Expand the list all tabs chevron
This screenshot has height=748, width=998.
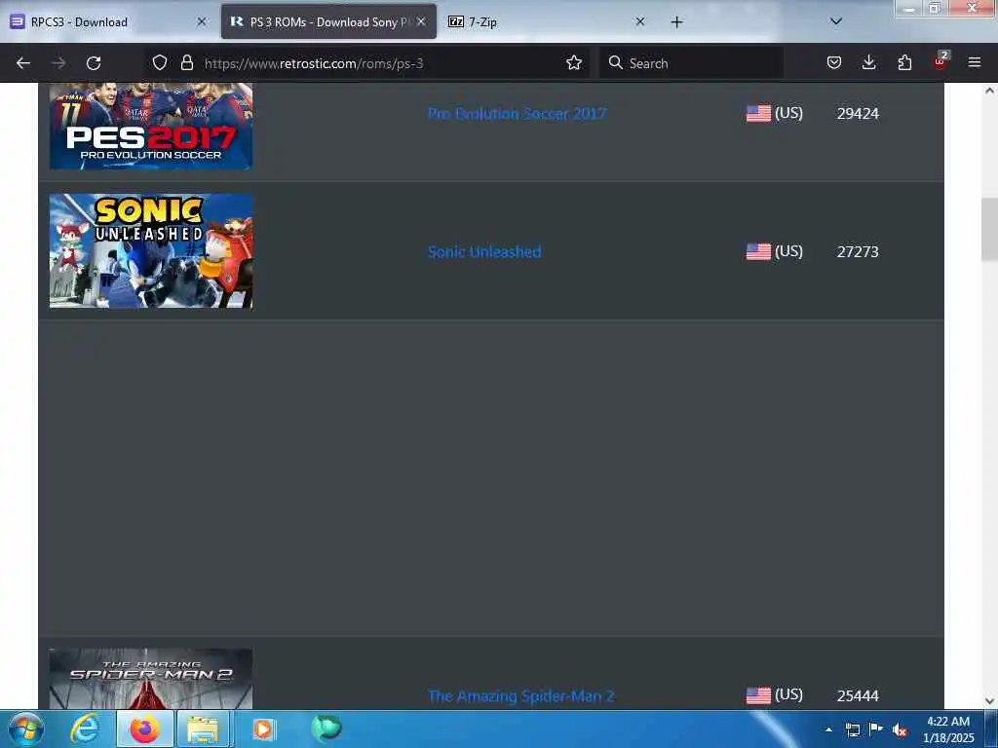[x=836, y=21]
